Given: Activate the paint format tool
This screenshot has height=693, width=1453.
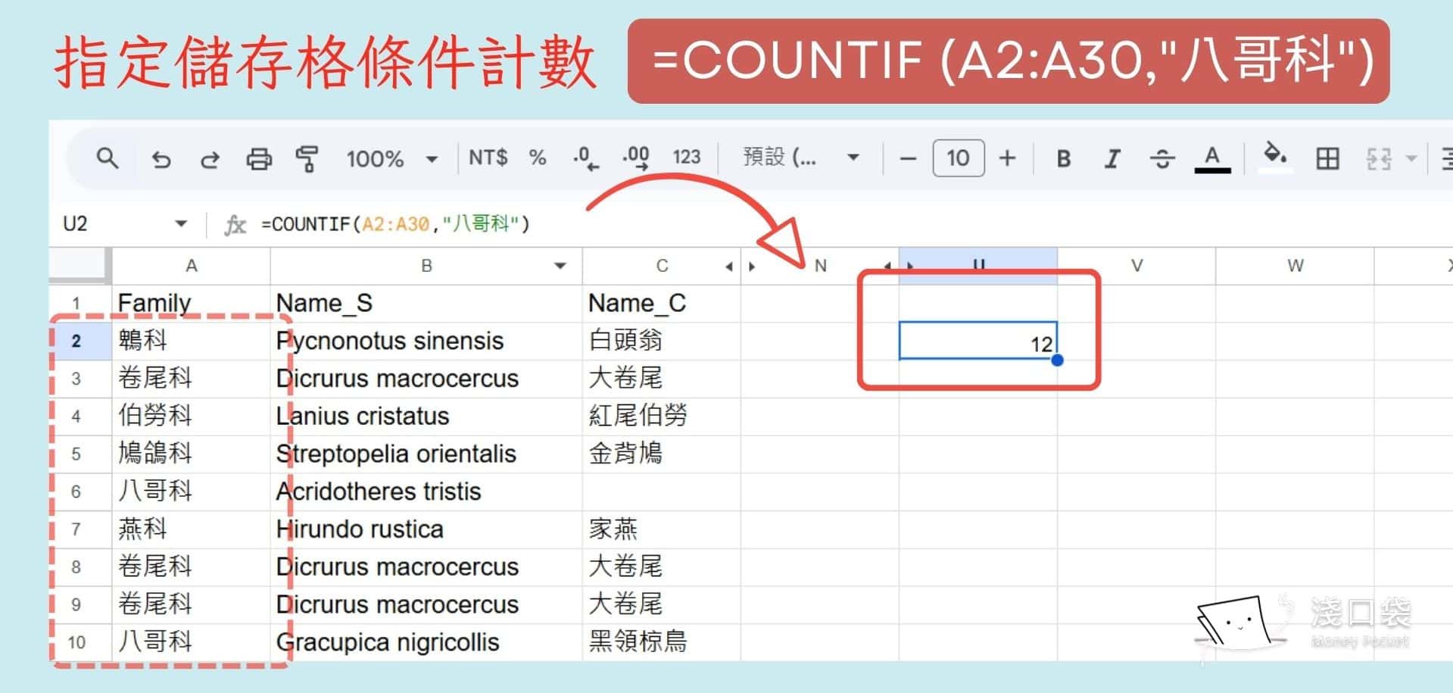Looking at the screenshot, I should tap(307, 159).
